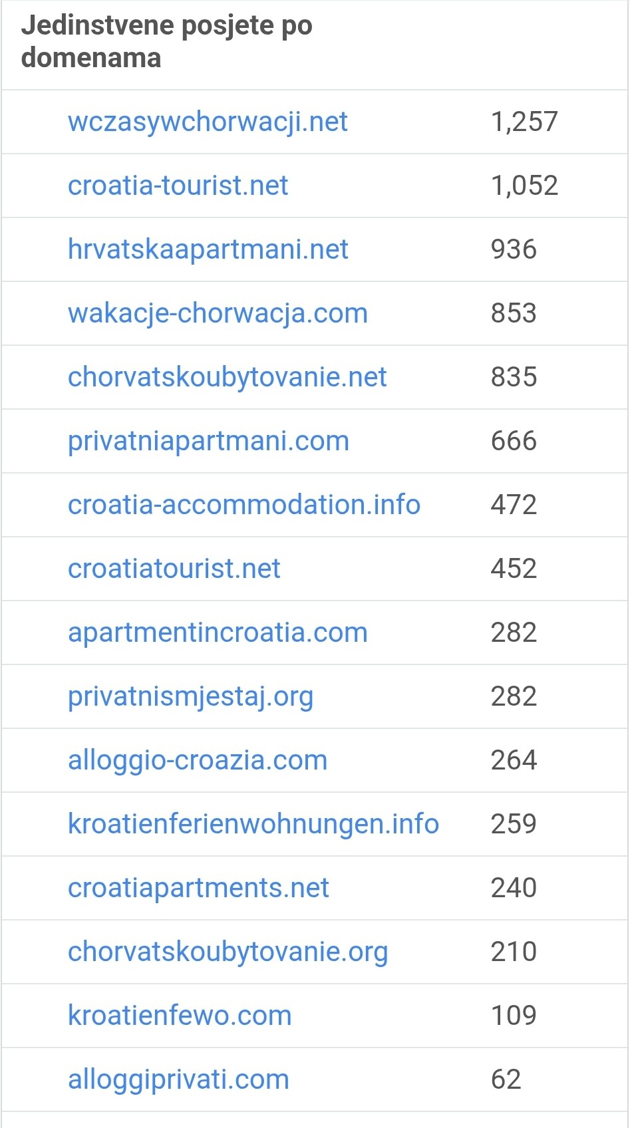
Task: Click privatniapartmani.com domain
Action: click(208, 441)
